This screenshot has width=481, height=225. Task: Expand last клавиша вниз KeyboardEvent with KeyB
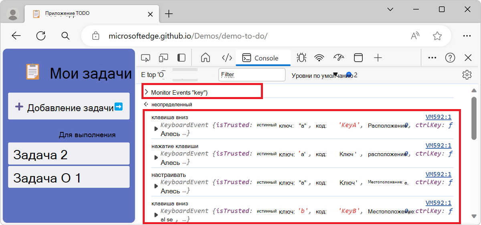point(156,215)
